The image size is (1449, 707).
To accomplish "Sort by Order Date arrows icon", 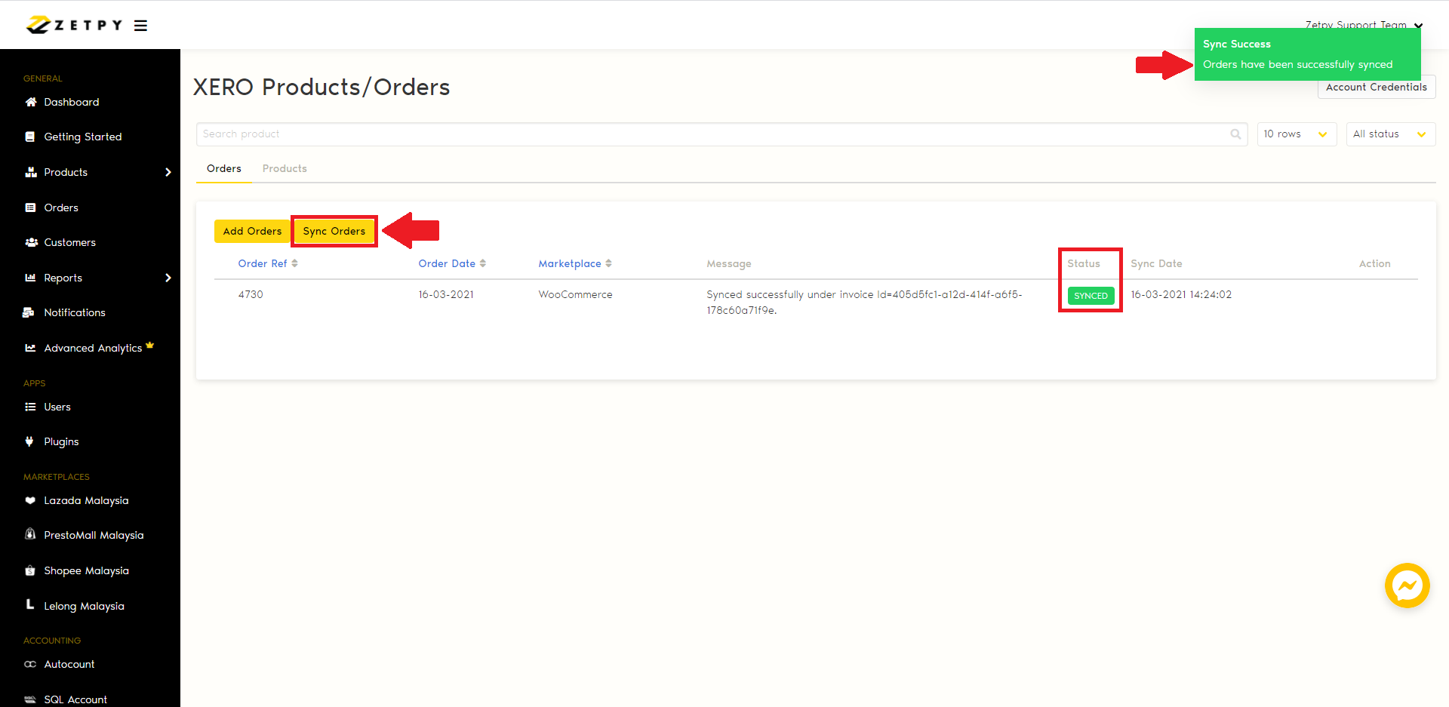I will click(x=483, y=263).
